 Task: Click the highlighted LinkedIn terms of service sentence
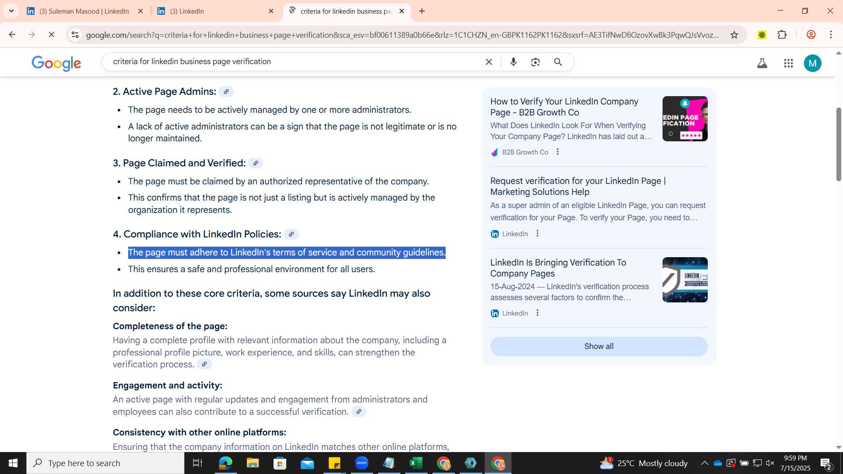[x=287, y=253]
